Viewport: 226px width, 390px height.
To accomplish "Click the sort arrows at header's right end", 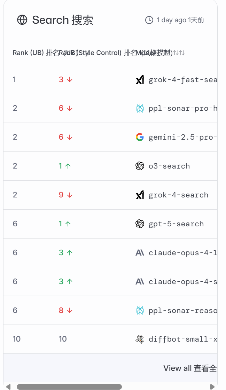I will click(181, 53).
